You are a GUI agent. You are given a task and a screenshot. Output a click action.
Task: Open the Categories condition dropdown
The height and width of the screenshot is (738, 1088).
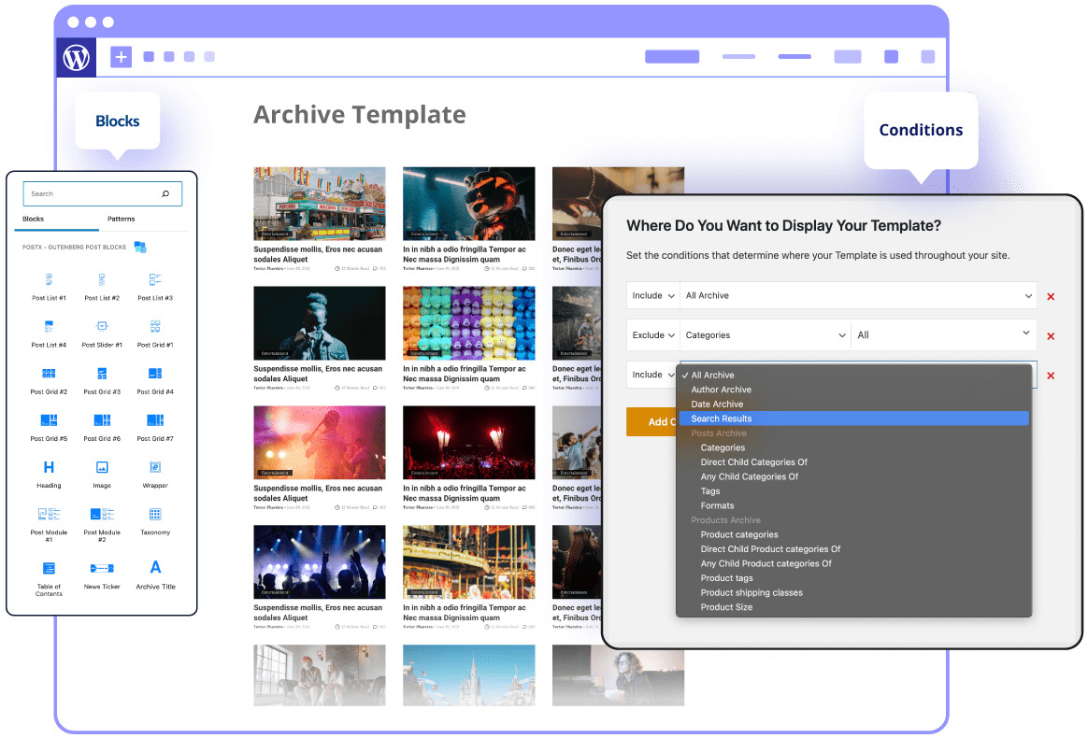766,335
